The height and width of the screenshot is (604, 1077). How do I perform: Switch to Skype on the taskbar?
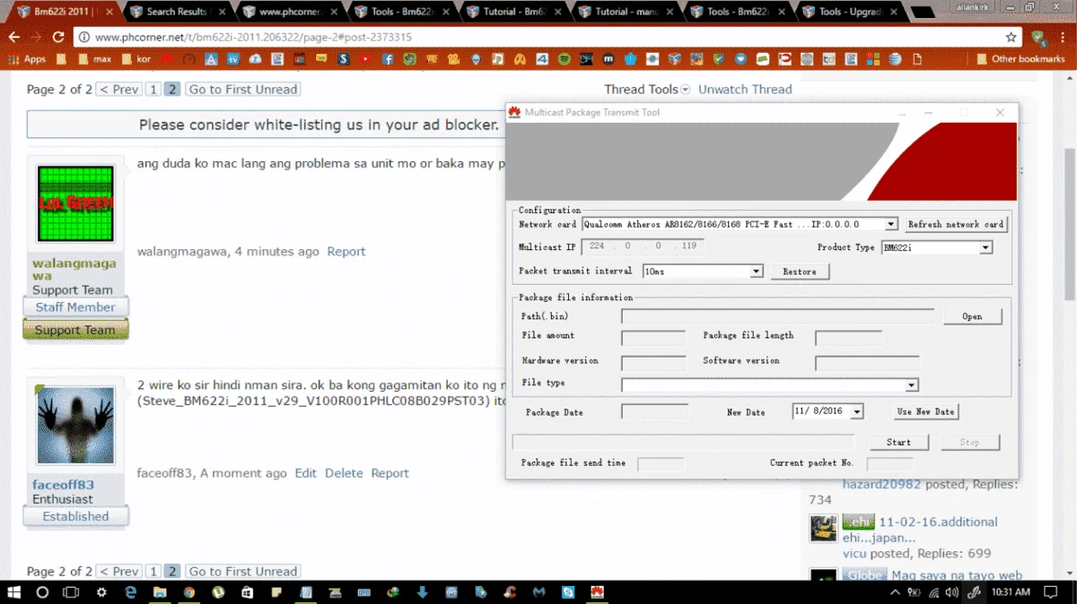(x=568, y=592)
